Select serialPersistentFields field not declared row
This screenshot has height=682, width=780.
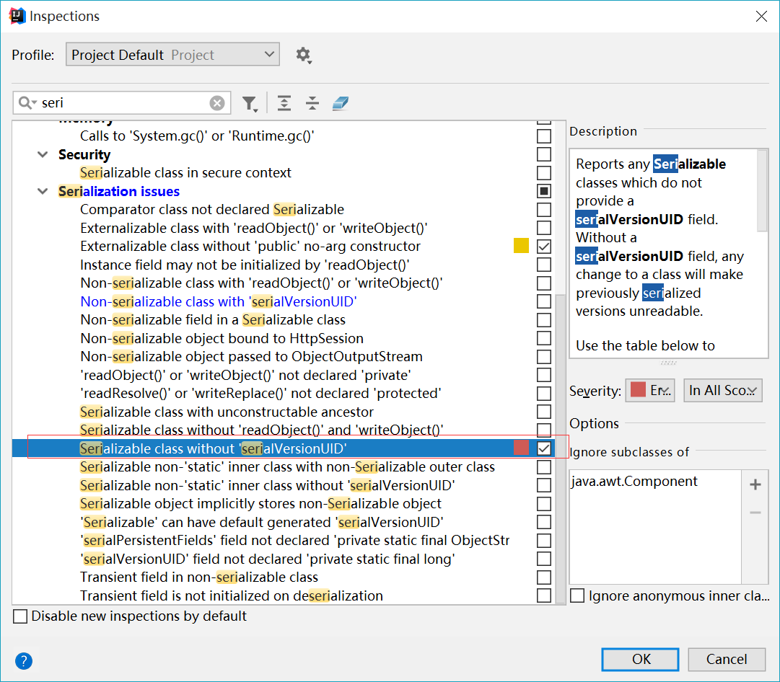[295, 540]
